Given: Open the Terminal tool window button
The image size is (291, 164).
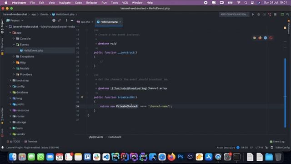Looking at the screenshot, I should 31,142.
